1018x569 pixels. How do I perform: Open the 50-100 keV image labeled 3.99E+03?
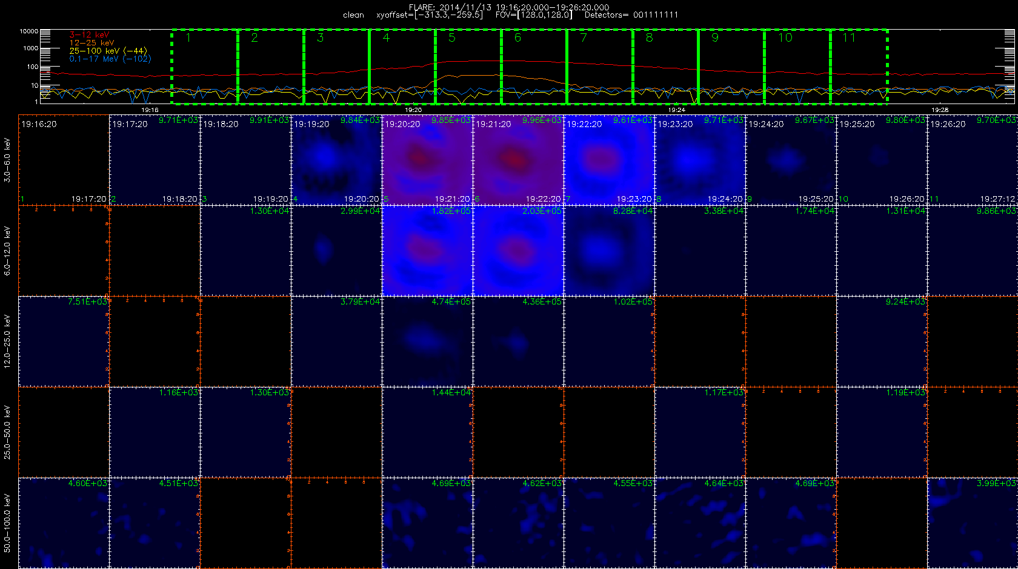pyautogui.click(x=973, y=523)
